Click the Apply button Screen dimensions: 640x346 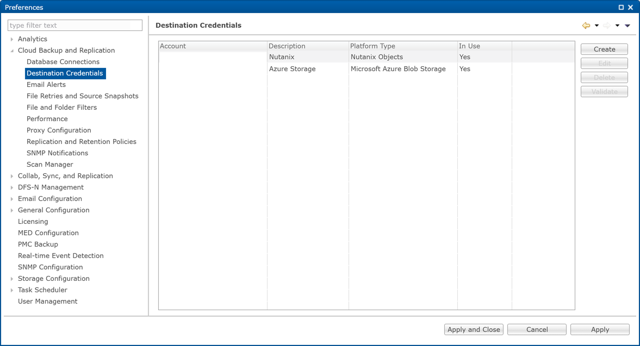(600, 330)
